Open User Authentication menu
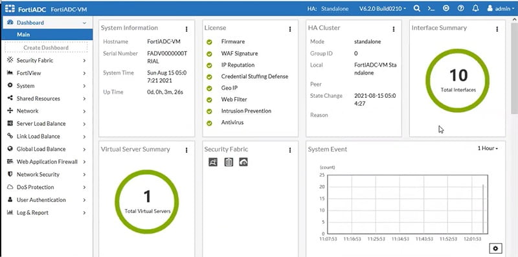Viewport: 518px width, 257px height. click(x=46, y=200)
